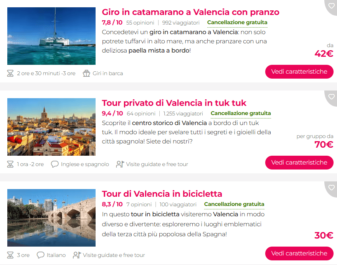Click the boat icon next to Giri in barca

tap(86, 74)
